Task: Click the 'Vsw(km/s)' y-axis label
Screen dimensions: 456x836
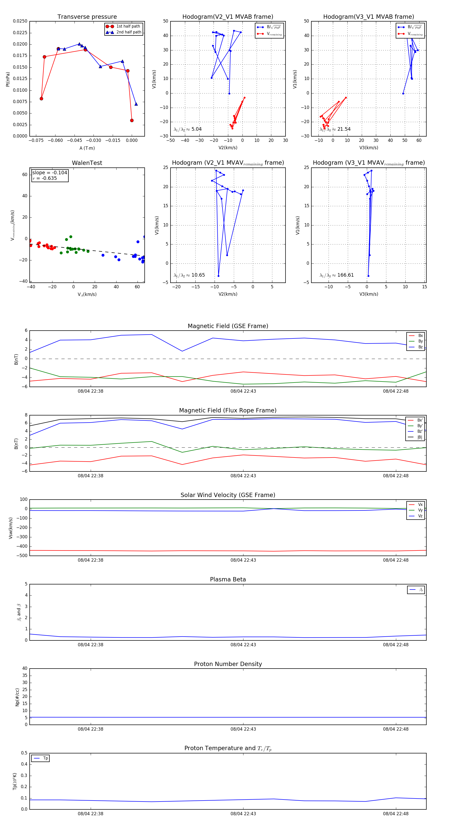Action: [x=10, y=528]
